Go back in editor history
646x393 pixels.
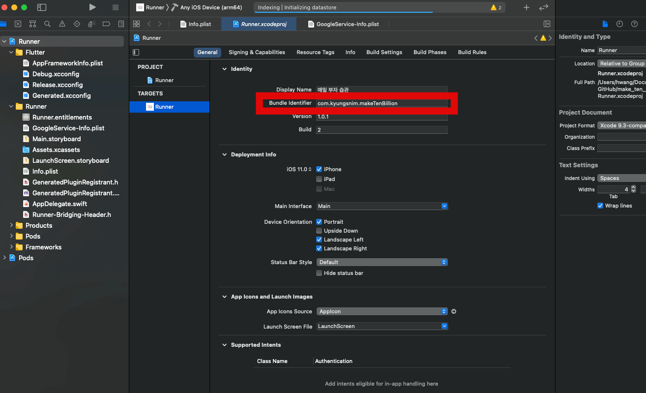(x=149, y=24)
